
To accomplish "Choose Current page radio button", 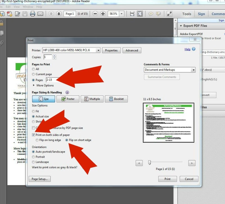I will point(34,74).
